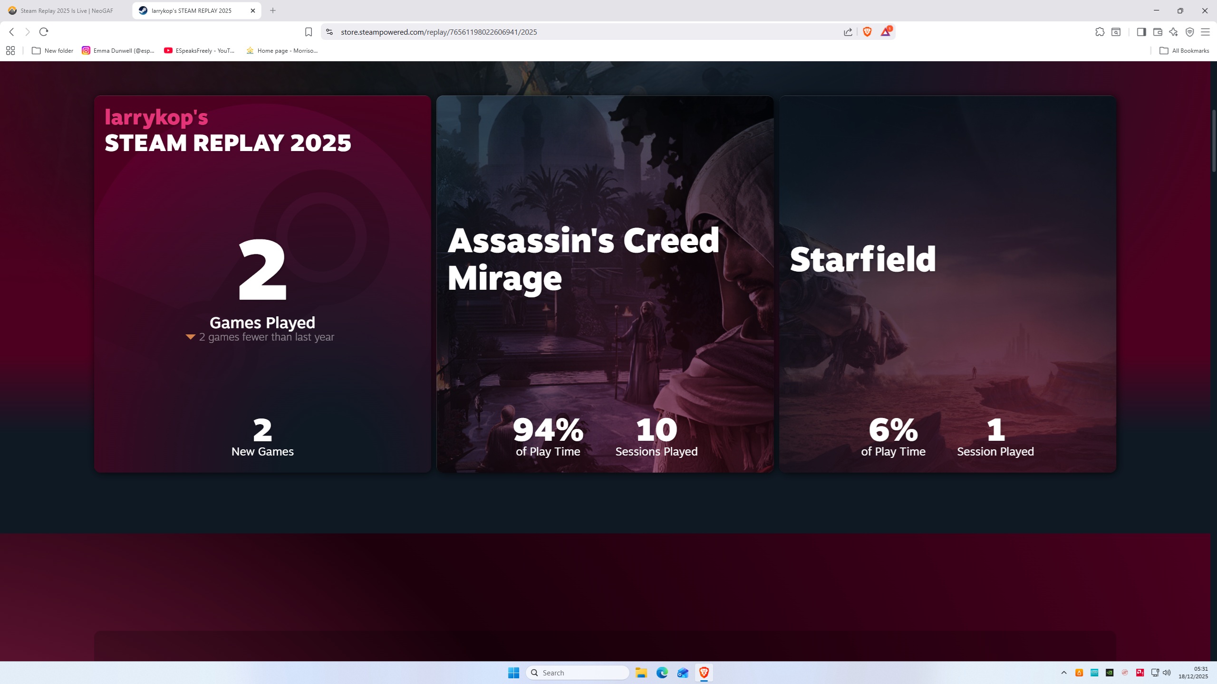Open the Brave Wallet icon
The image size is (1217, 684).
pos(1158,32)
